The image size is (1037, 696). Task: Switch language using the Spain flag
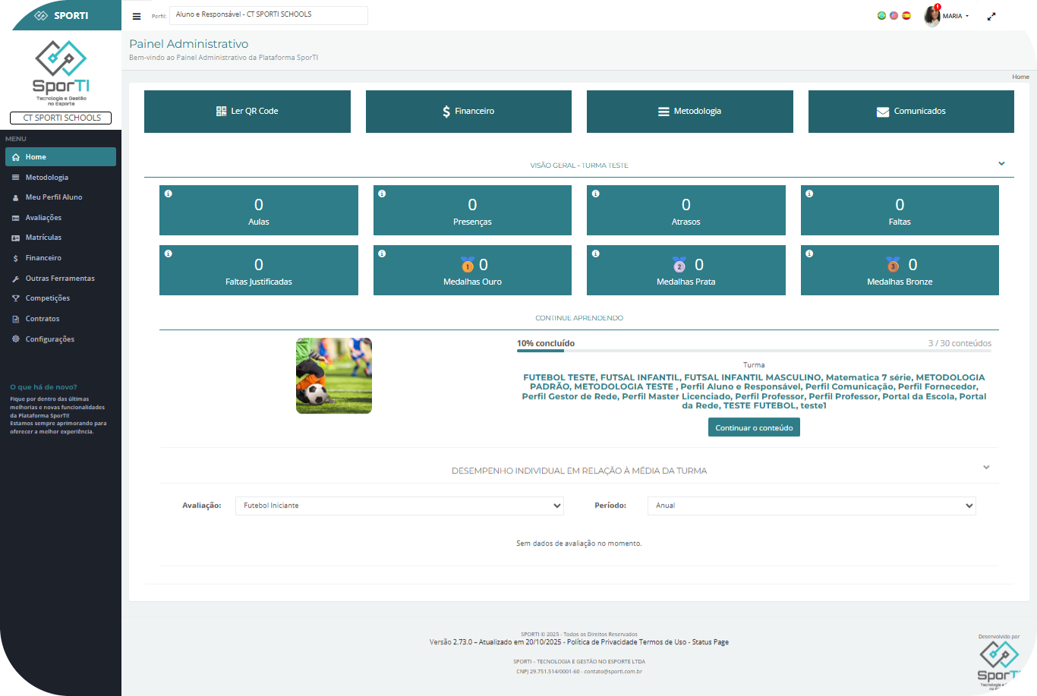click(906, 15)
